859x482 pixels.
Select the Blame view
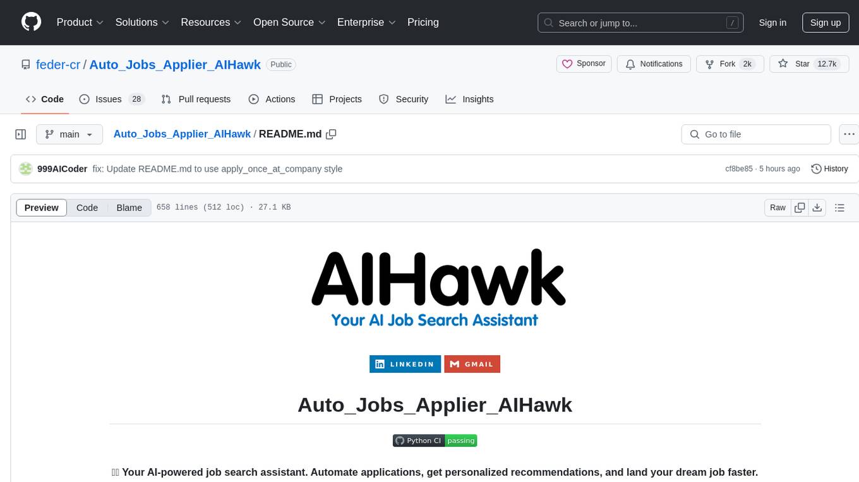click(129, 208)
